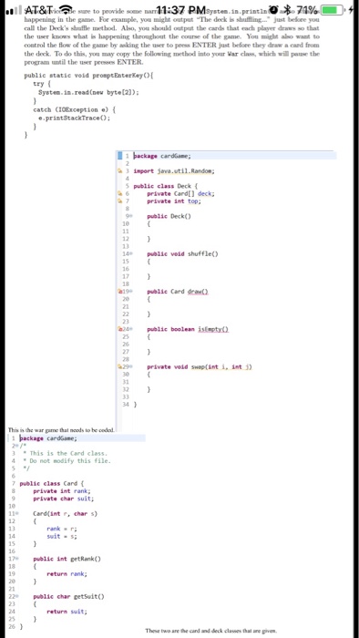Click 'return rank;' statement

coord(67,573)
